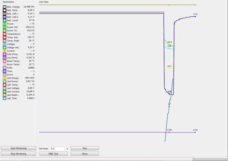Toggle the Batt. Cell 2 checkbox
Image resolution: width=228 pixels, height=161 pixels.
click(x=4, y=17)
